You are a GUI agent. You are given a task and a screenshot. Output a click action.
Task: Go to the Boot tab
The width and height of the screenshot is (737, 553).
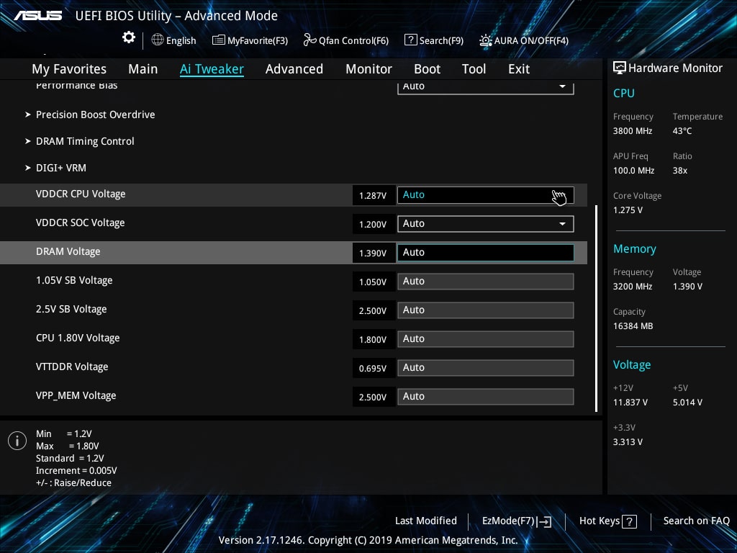coord(427,69)
